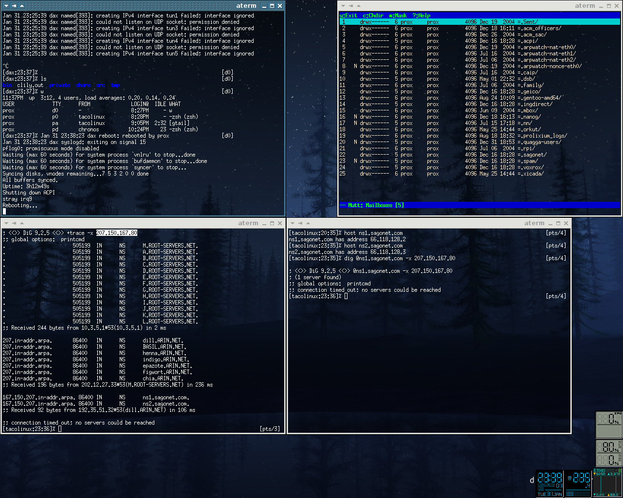The image size is (623, 498).
Task: Click the tacolinux prompt cursor in bottom-right terminal
Action: point(346,296)
